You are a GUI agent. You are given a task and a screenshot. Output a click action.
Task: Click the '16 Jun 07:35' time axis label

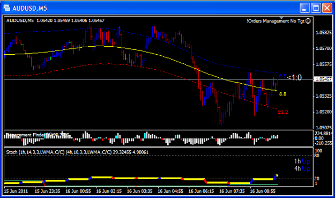[x=232, y=191]
